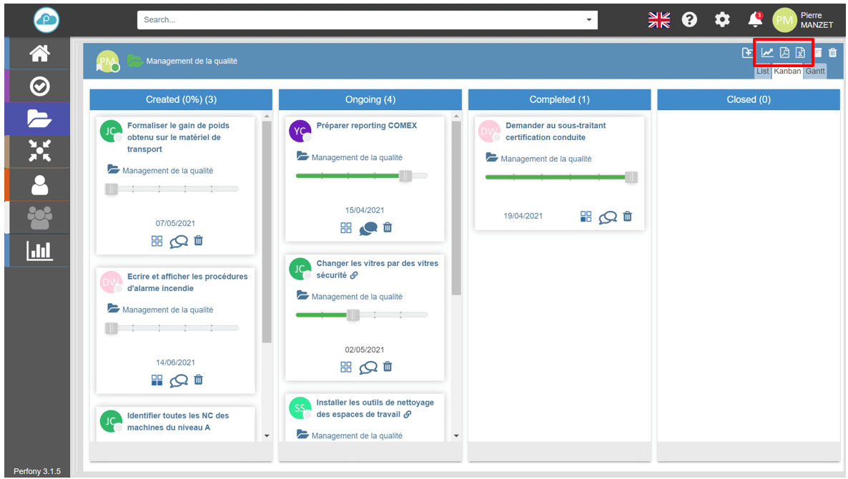The height and width of the screenshot is (479, 848).
Task: Open the settings gear in top bar
Action: click(x=722, y=20)
